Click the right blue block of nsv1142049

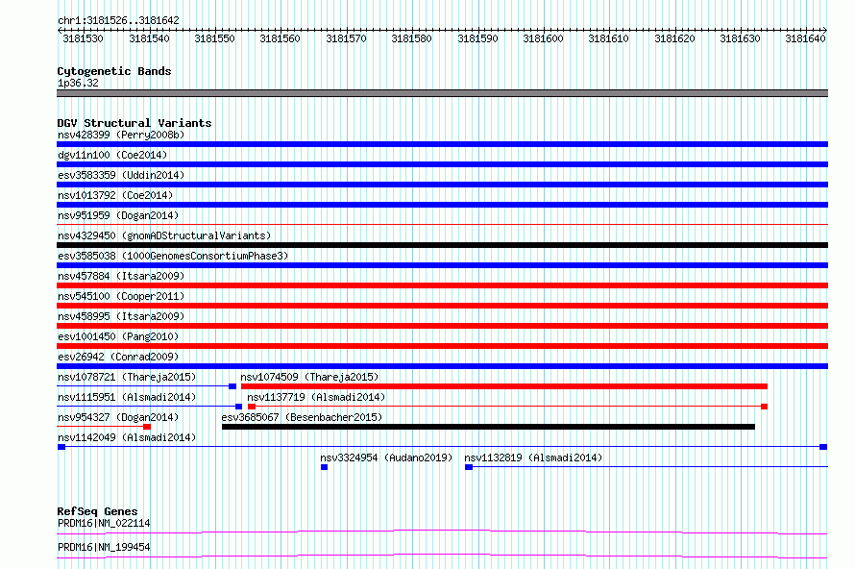(823, 447)
